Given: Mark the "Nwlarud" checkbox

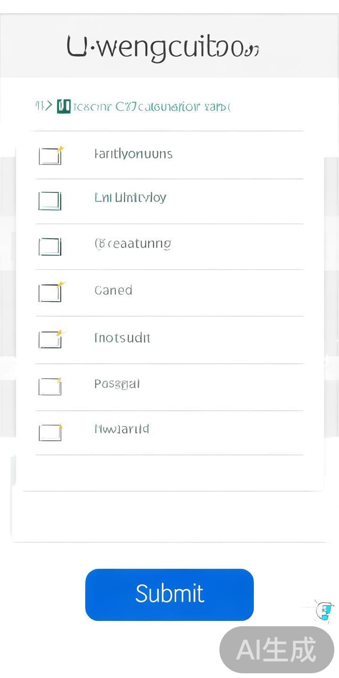Looking at the screenshot, I should [50, 432].
